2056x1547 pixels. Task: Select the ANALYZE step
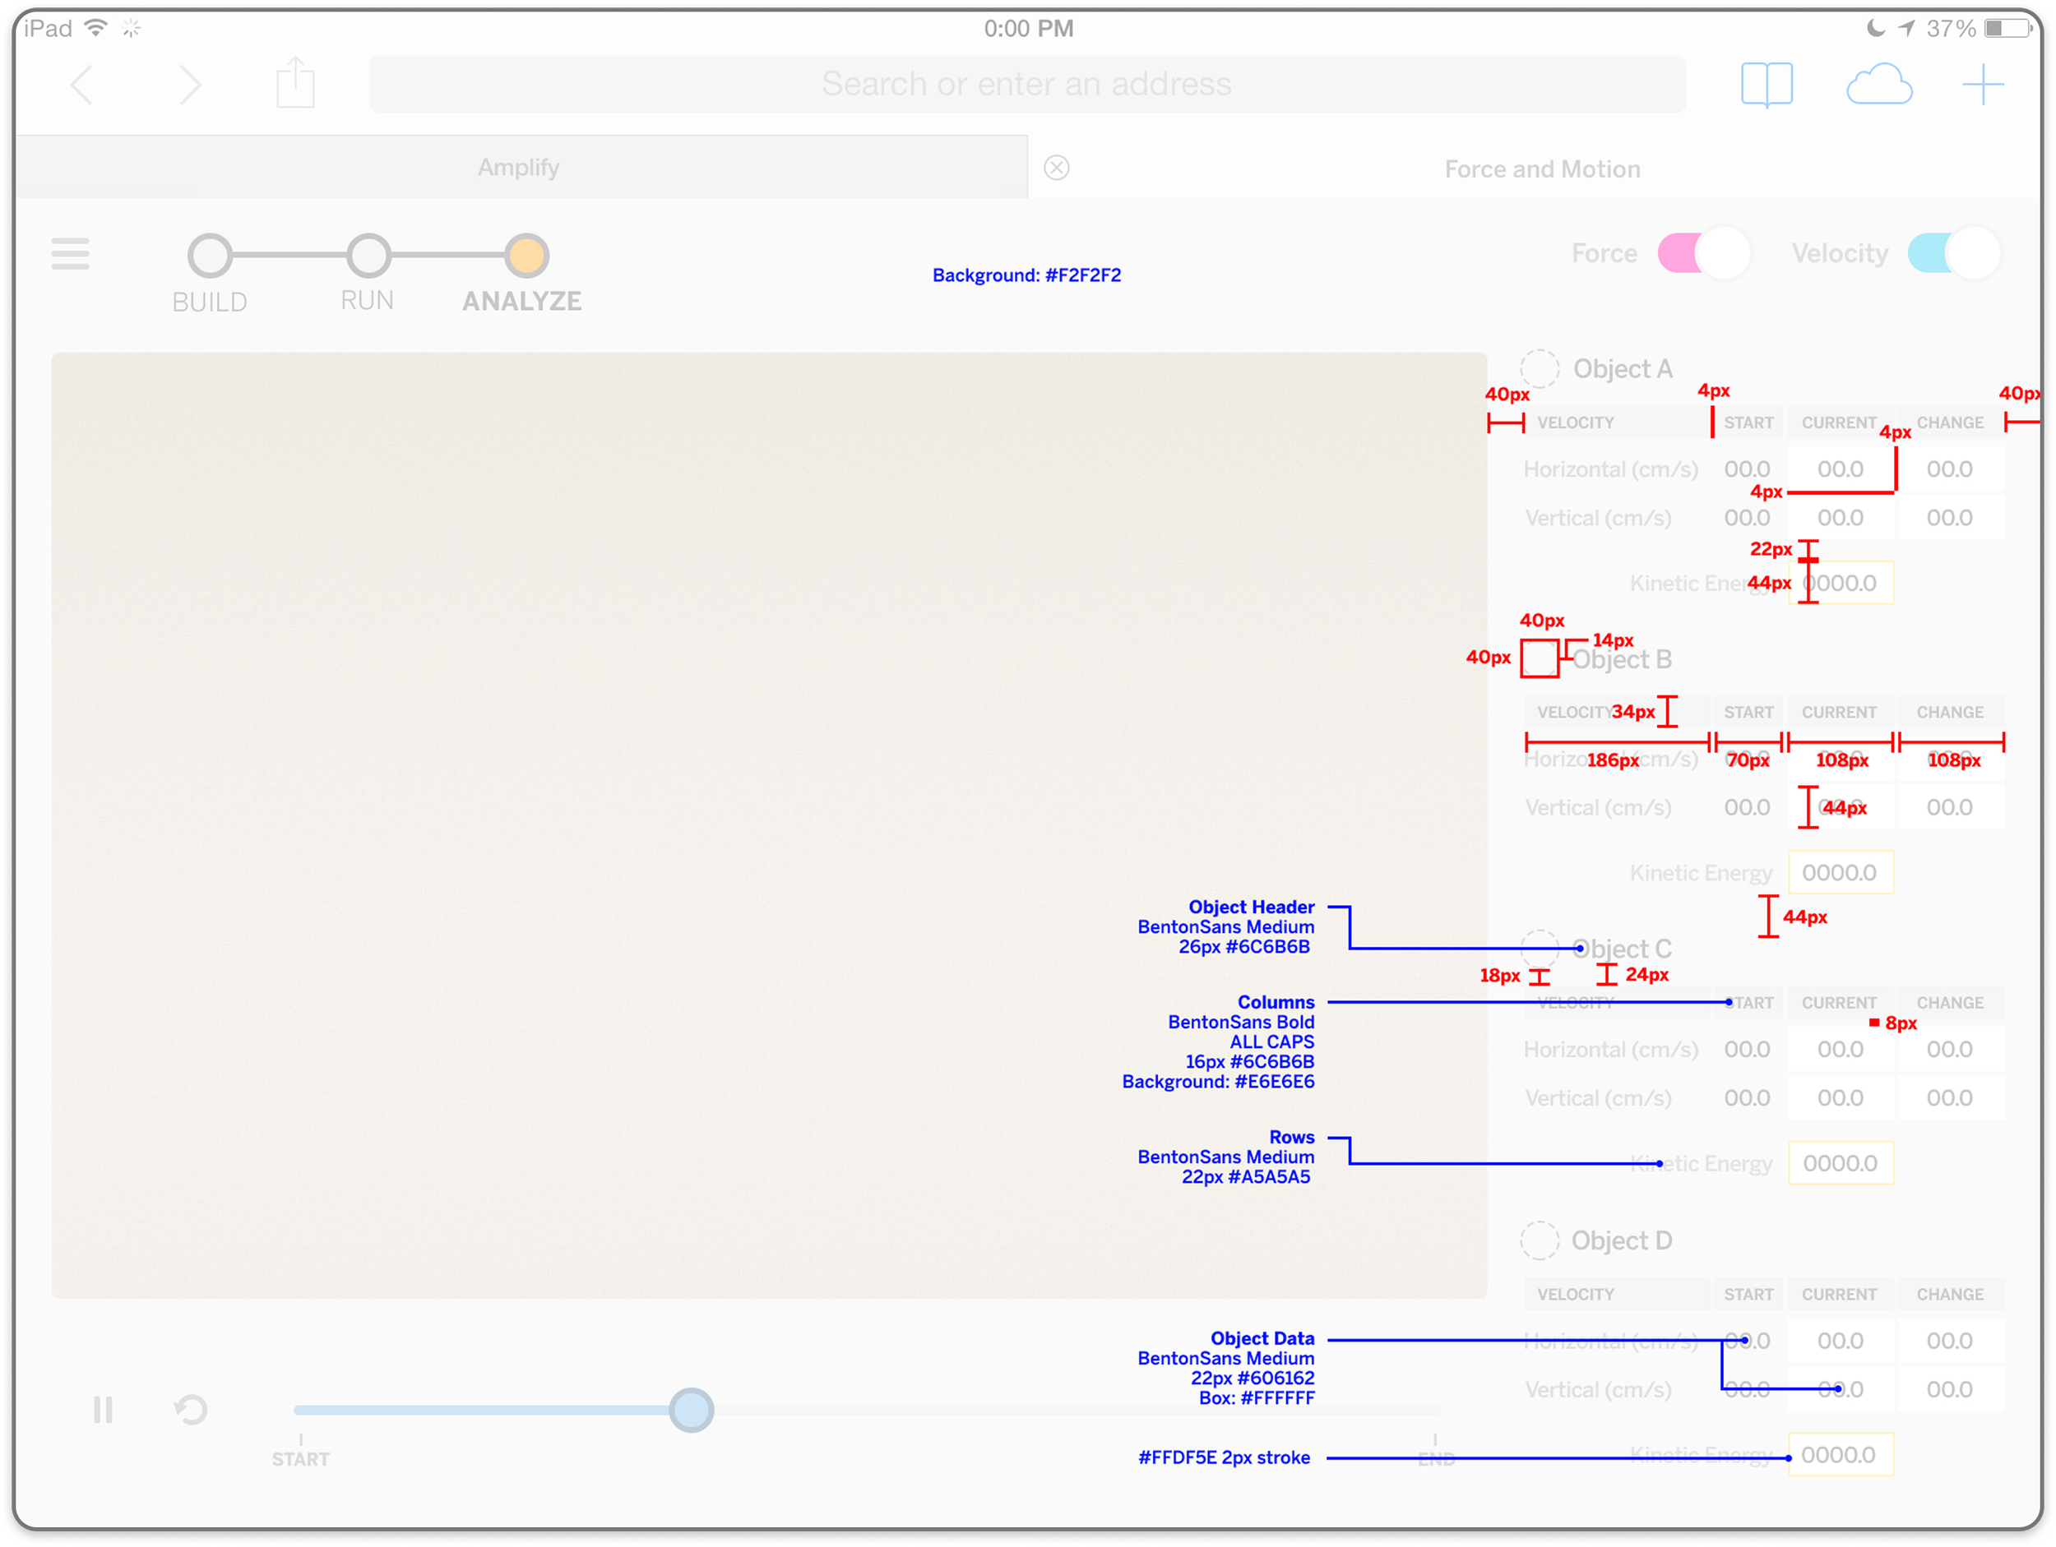pyautogui.click(x=527, y=256)
